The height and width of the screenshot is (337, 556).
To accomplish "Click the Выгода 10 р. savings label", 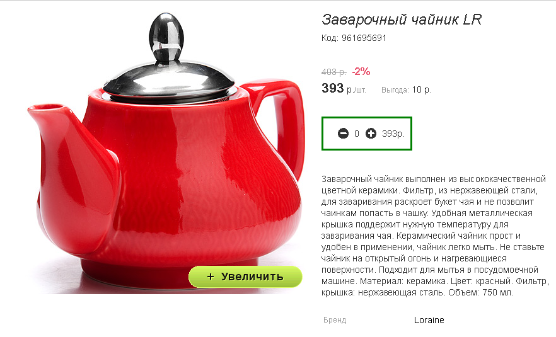I will 407,90.
